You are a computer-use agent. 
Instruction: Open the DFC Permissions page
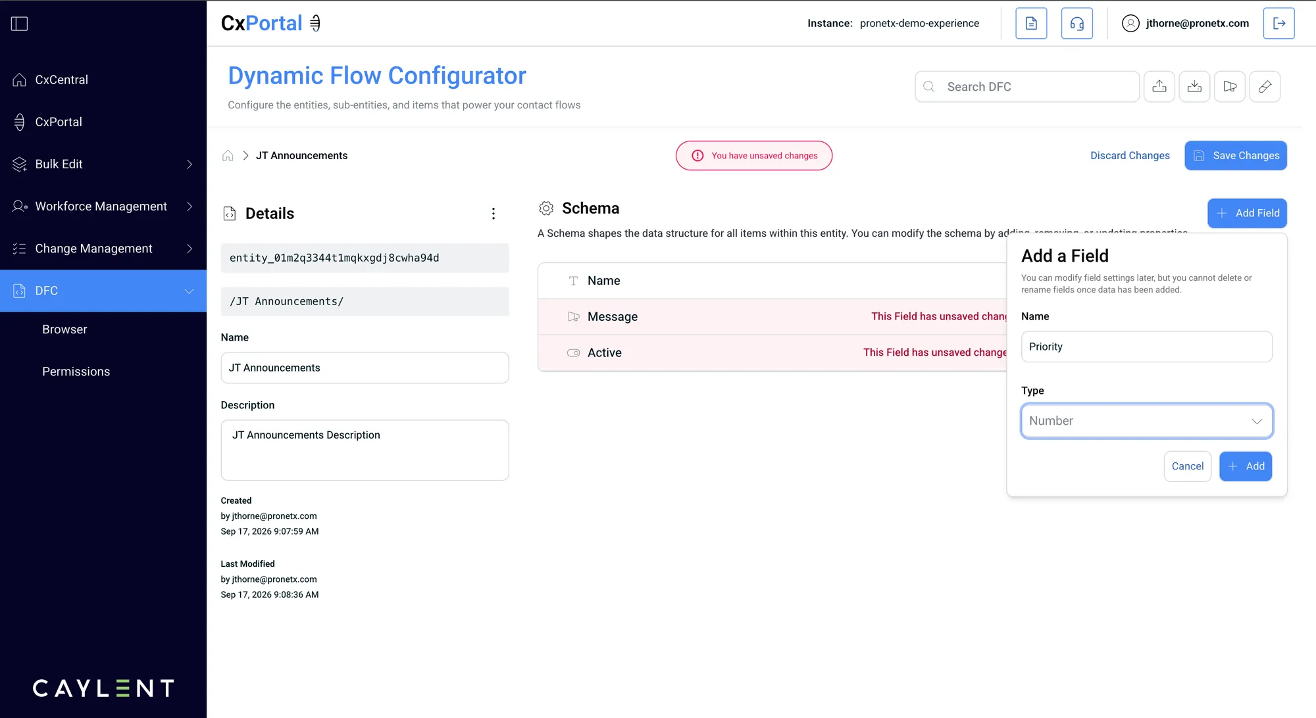click(76, 371)
